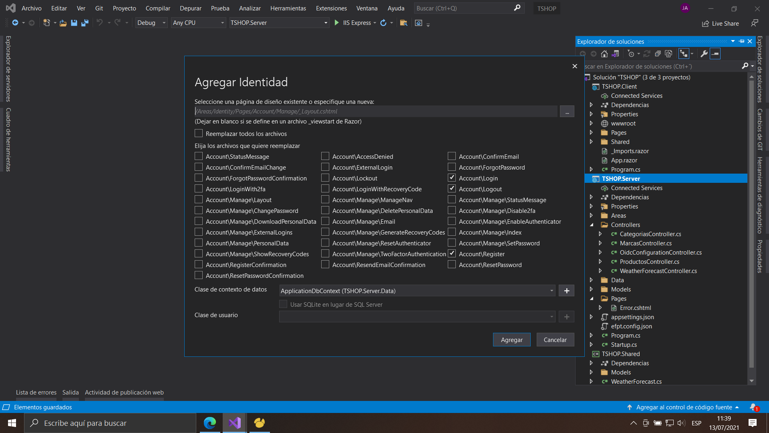Open the Windows Action Center icon
Image resolution: width=769 pixels, height=433 pixels.
point(753,423)
